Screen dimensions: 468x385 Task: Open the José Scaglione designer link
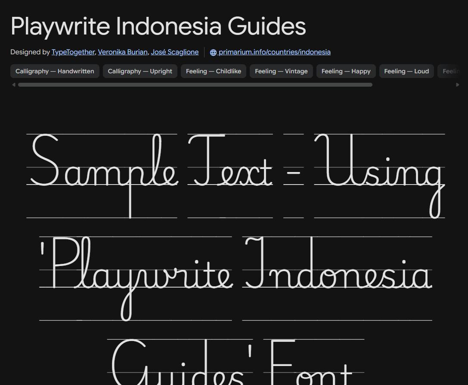(x=175, y=52)
